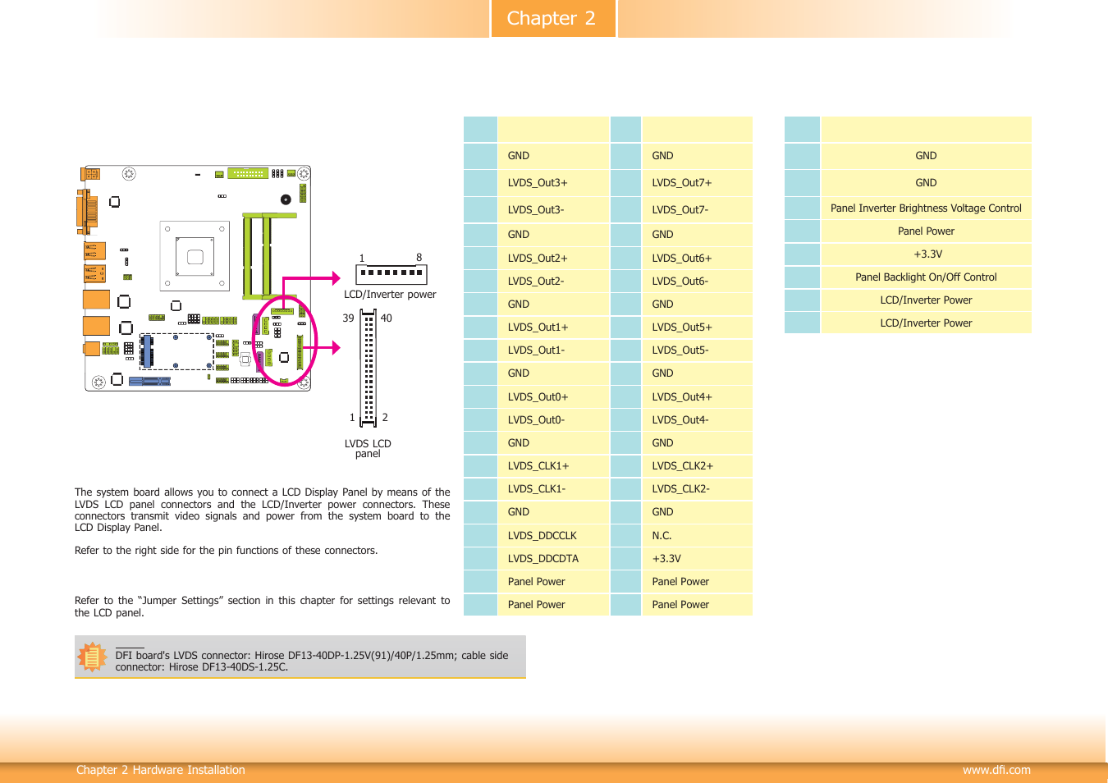Select the LVDS_Out3+ table cell

[x=553, y=183]
